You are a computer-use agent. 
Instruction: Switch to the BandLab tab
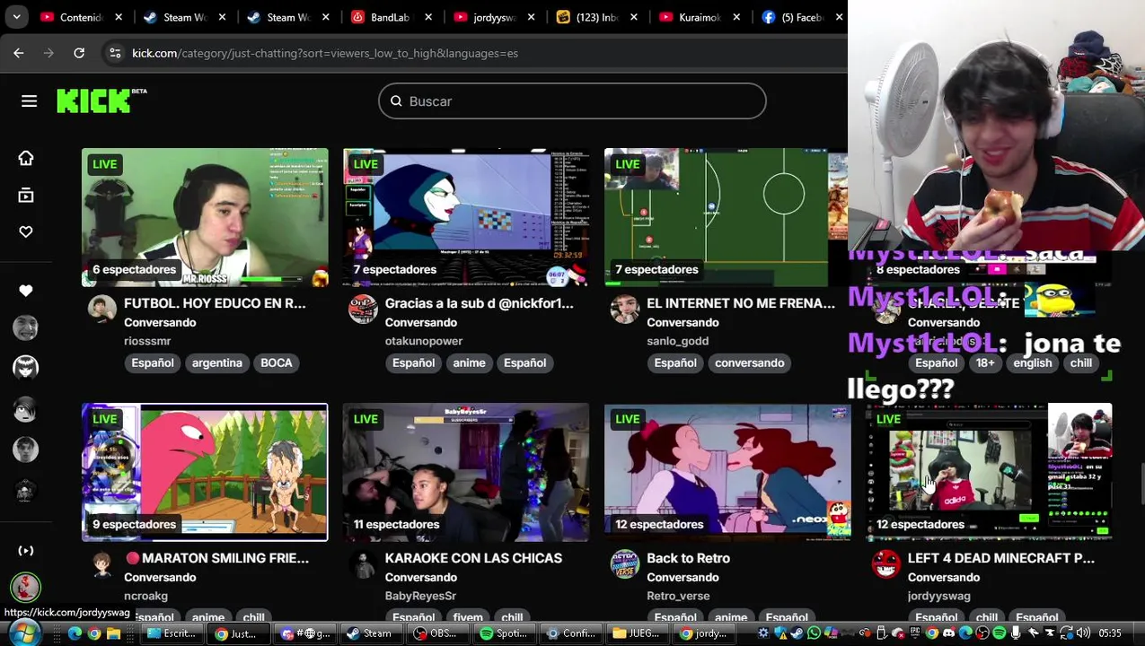coord(390,17)
